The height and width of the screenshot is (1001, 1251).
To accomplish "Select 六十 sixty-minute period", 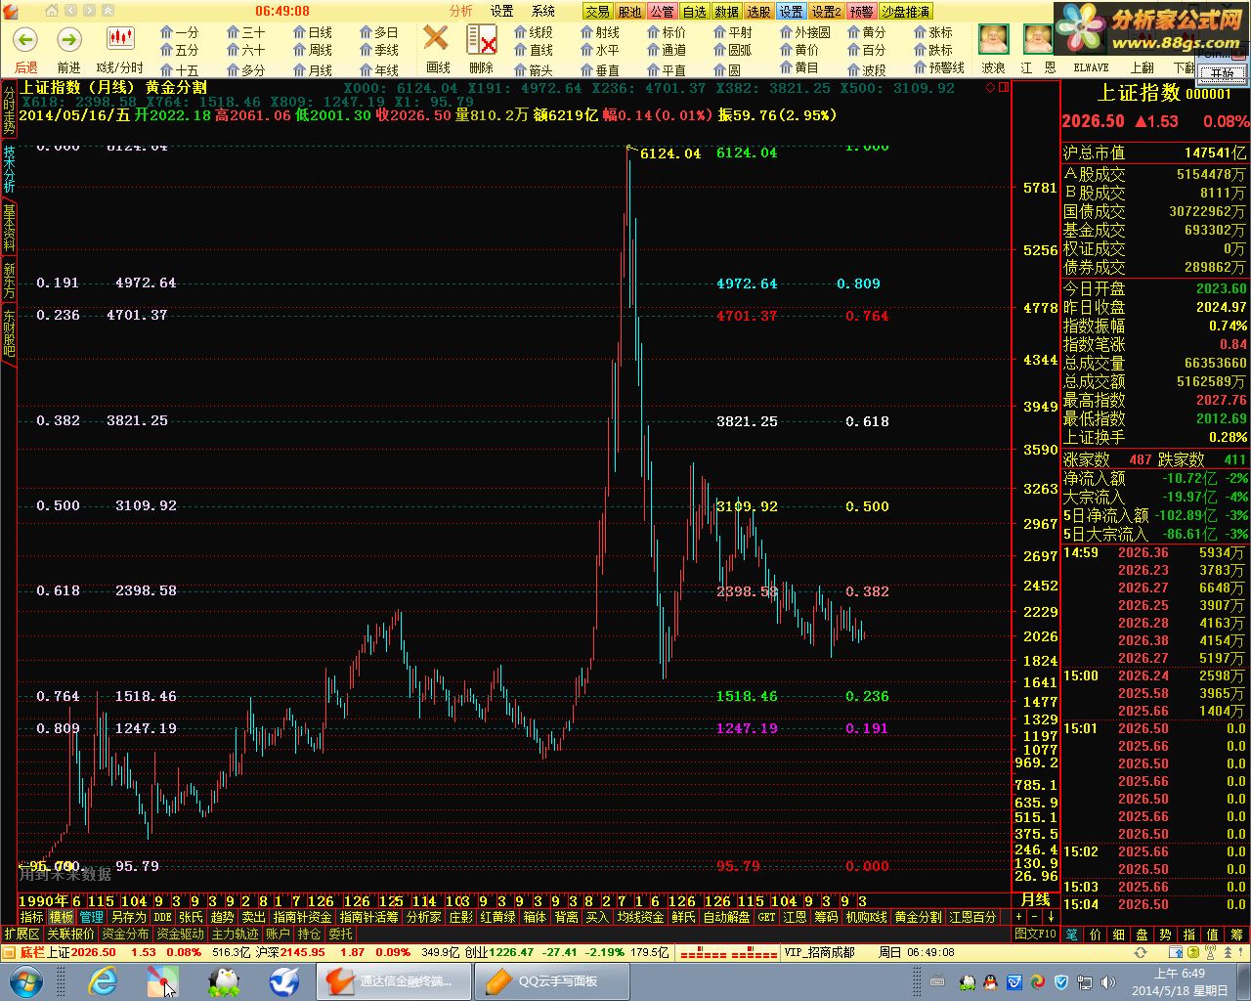I will pos(246,50).
